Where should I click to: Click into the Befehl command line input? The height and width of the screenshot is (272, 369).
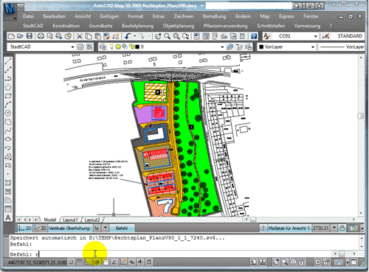point(172,254)
